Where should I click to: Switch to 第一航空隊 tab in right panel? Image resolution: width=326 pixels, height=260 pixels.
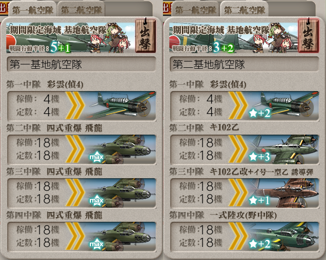(x=195, y=9)
